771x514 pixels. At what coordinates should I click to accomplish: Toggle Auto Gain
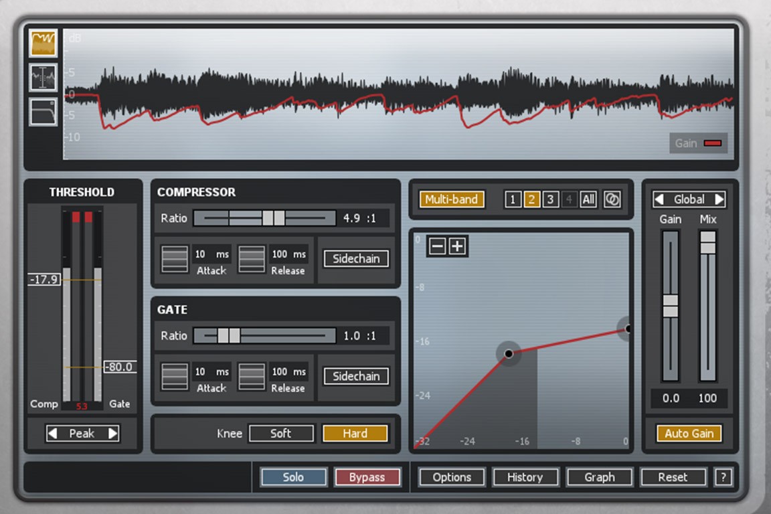point(689,433)
